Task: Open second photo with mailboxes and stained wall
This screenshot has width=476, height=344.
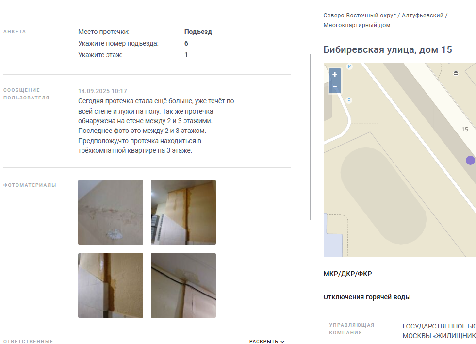Action: click(183, 212)
